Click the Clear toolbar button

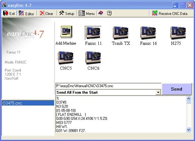[x=46, y=13]
